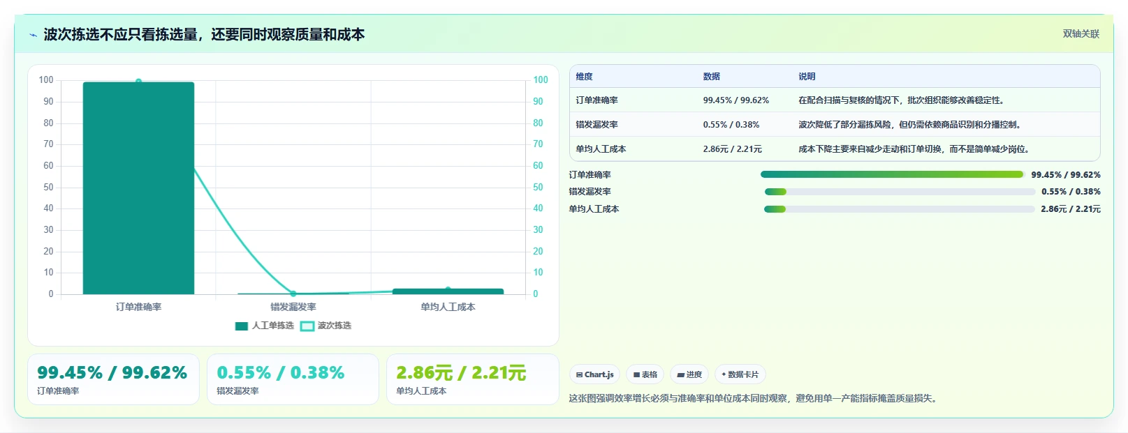
Task: Select the 表格 chip
Action: pos(645,374)
